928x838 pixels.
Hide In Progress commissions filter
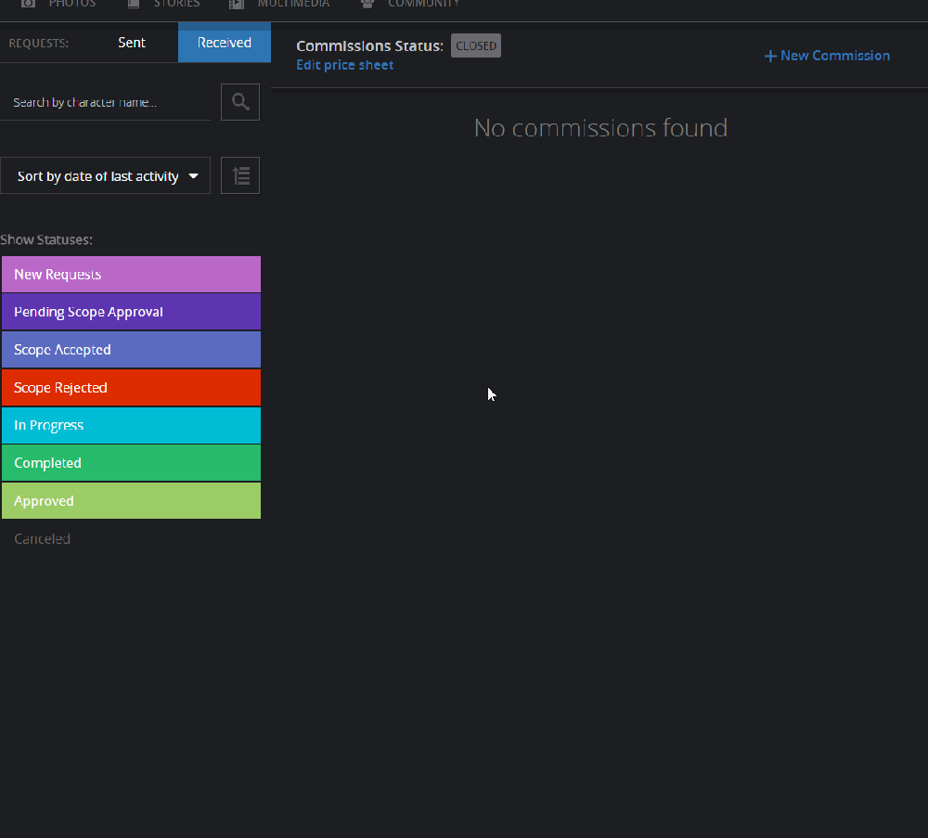click(x=131, y=425)
